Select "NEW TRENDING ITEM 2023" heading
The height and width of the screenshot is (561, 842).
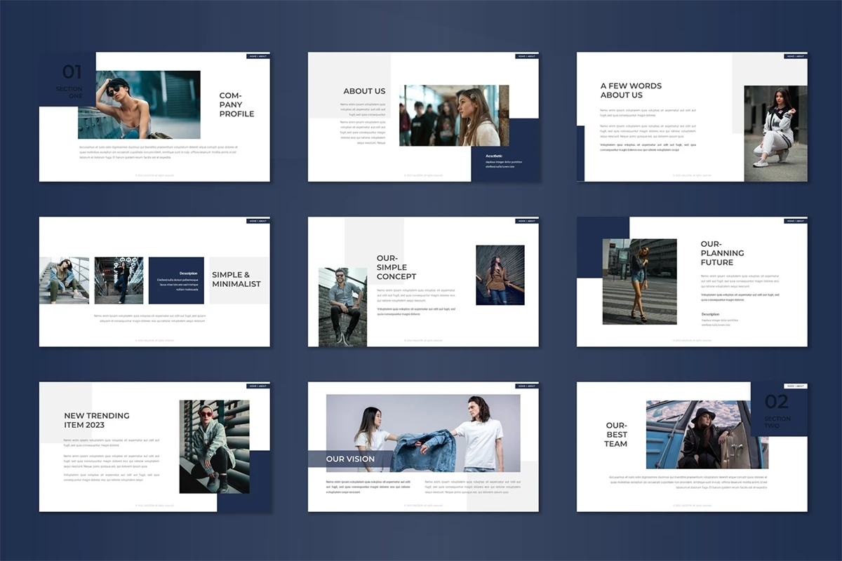coord(97,420)
